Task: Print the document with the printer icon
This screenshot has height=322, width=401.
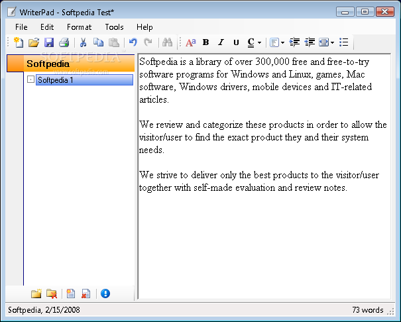Action: [x=64, y=42]
